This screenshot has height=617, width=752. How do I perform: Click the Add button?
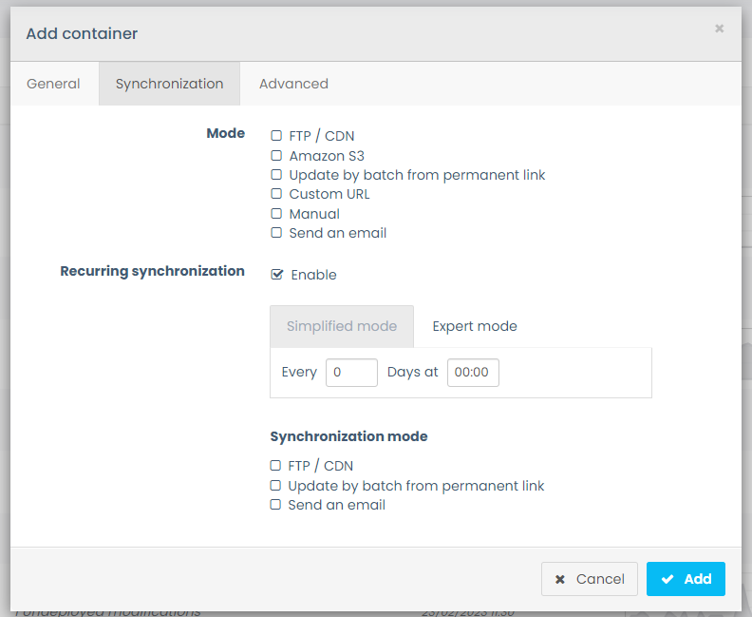[x=686, y=579]
